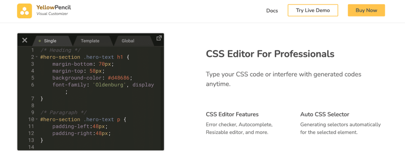Click the YellowPencil hexagon logo icon
This screenshot has width=405, height=162.
tap(25, 11)
